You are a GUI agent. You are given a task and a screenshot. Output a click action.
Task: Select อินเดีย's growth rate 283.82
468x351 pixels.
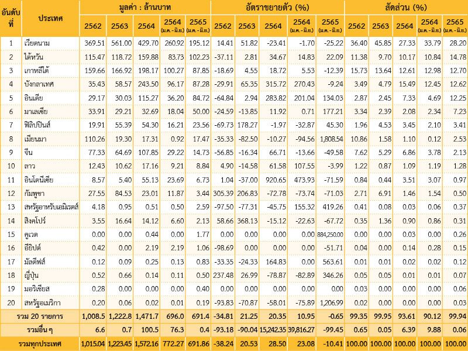pyautogui.click(x=276, y=98)
